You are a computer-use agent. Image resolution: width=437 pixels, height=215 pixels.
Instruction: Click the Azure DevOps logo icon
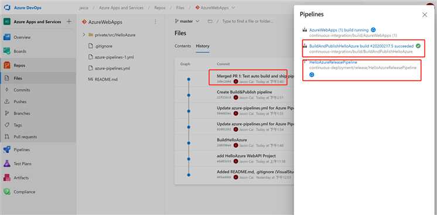point(7,8)
